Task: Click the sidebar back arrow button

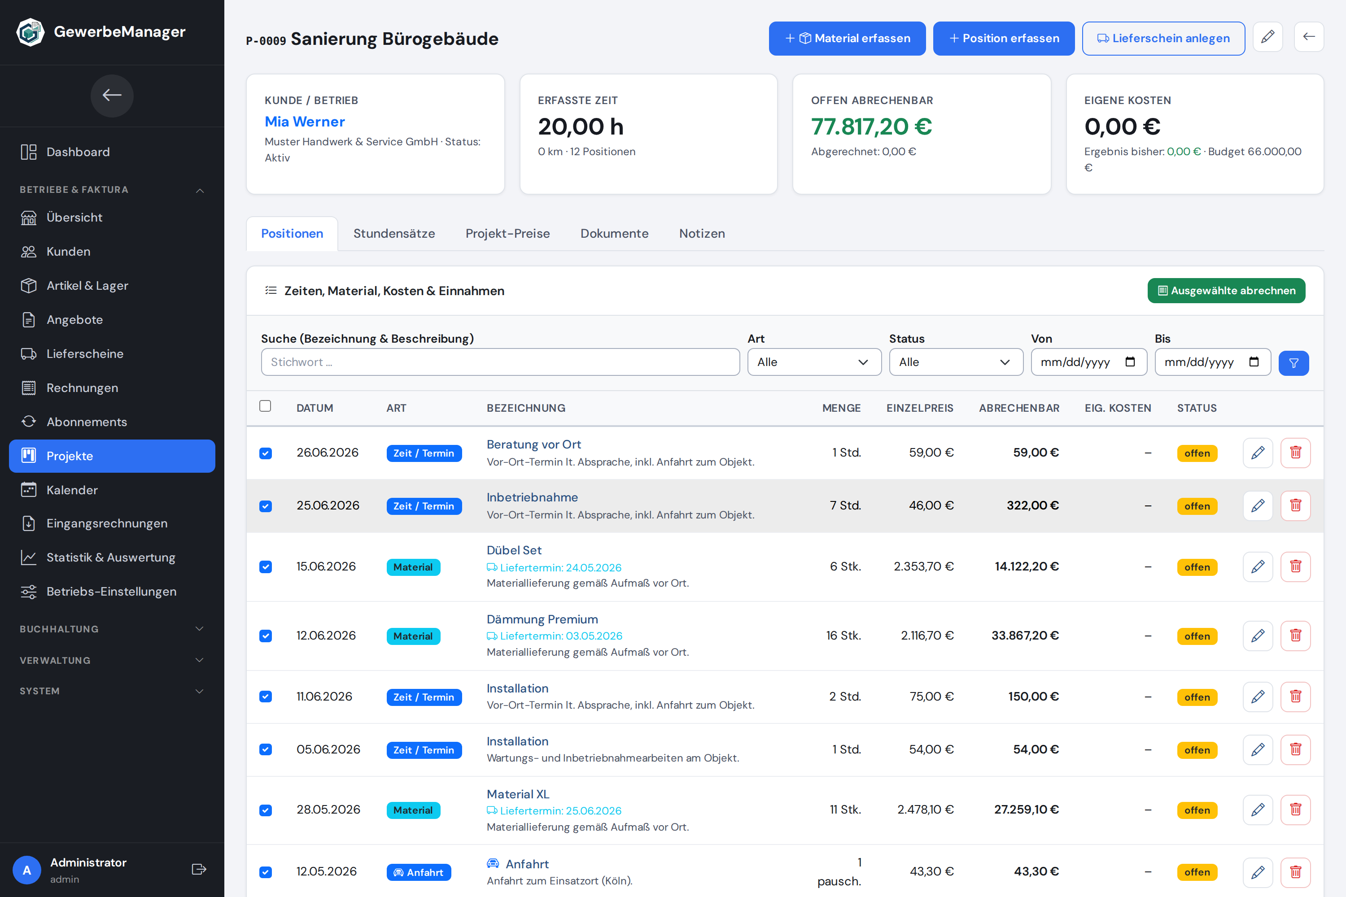Action: click(112, 96)
